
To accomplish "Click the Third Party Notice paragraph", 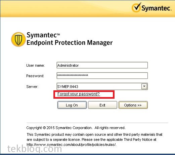I will (x=94, y=139).
